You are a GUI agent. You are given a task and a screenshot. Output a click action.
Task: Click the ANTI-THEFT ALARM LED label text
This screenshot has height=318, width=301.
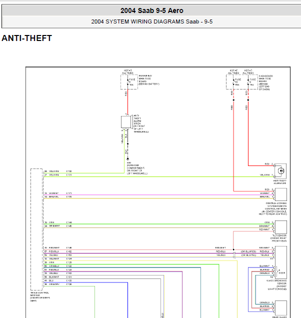tap(280, 183)
